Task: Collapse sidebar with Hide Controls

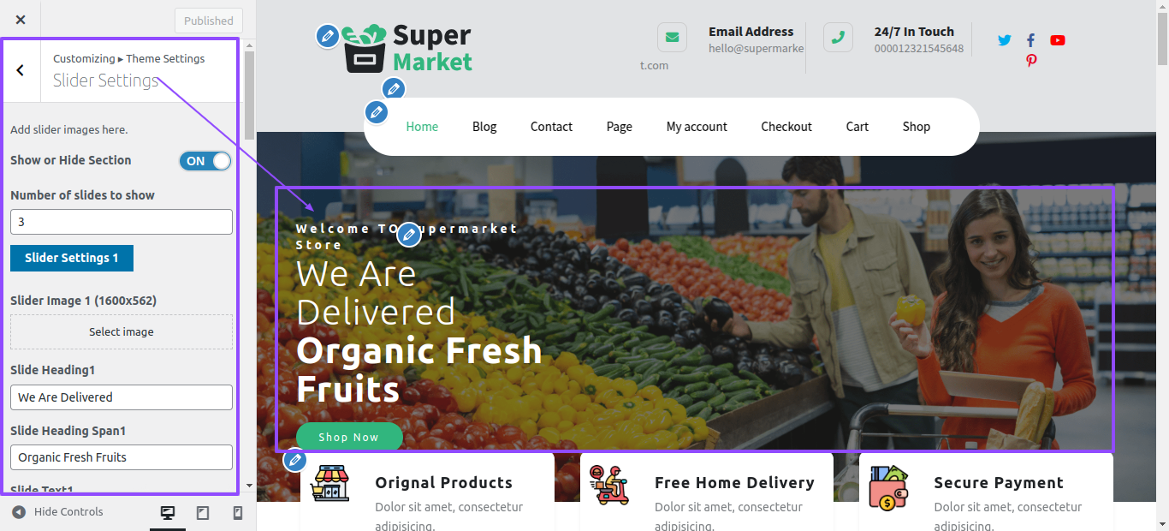Action: tap(57, 512)
